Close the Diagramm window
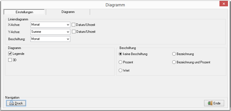The height and width of the screenshot is (111, 231). [224, 4]
